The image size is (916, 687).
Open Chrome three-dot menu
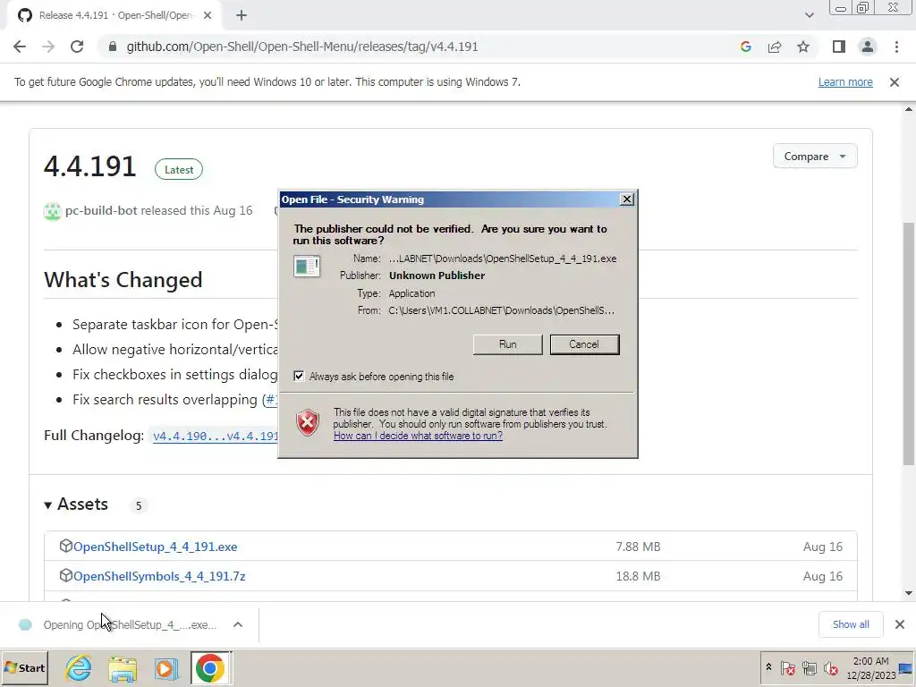(x=896, y=47)
